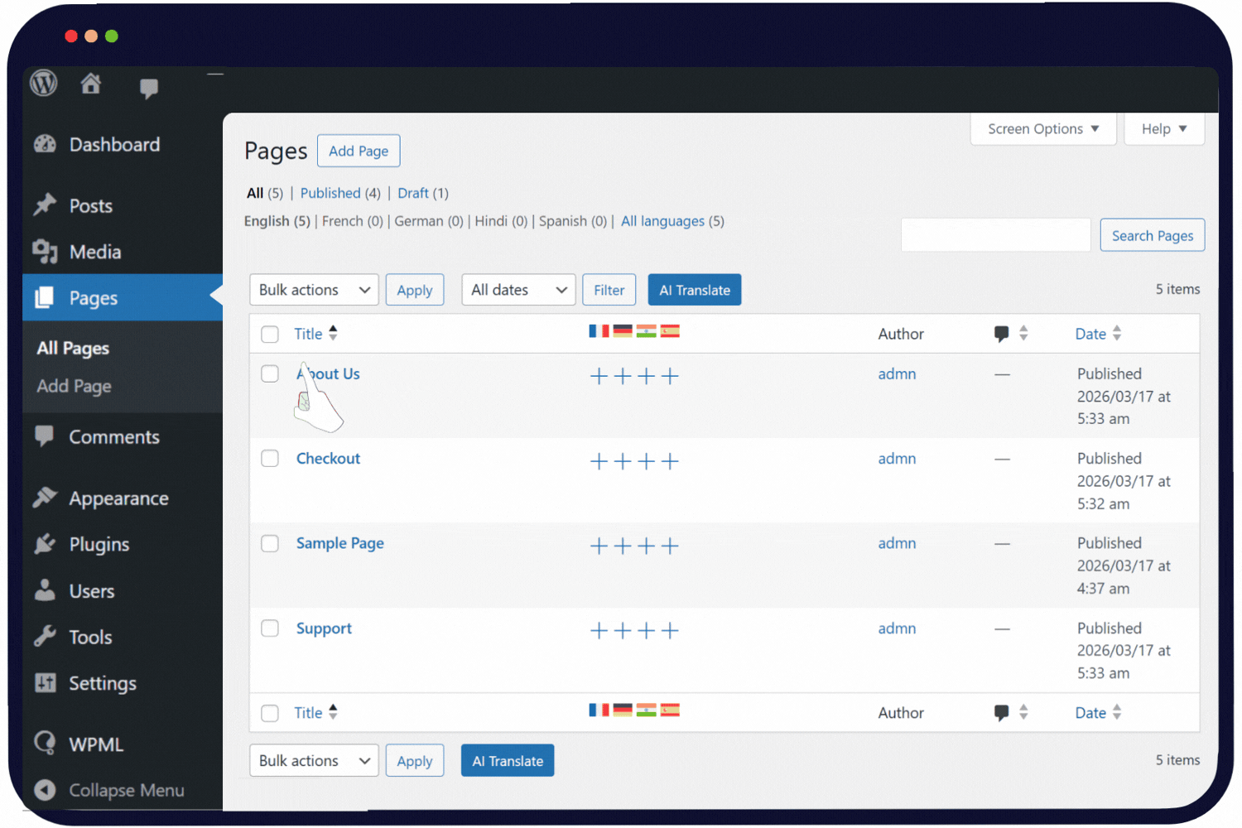Tick the Support page checkbox
This screenshot has width=1242, height=828.
tap(269, 628)
